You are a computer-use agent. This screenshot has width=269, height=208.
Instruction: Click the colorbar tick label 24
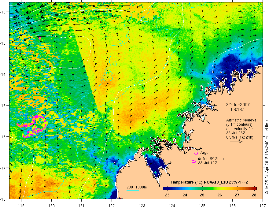(185, 195)
